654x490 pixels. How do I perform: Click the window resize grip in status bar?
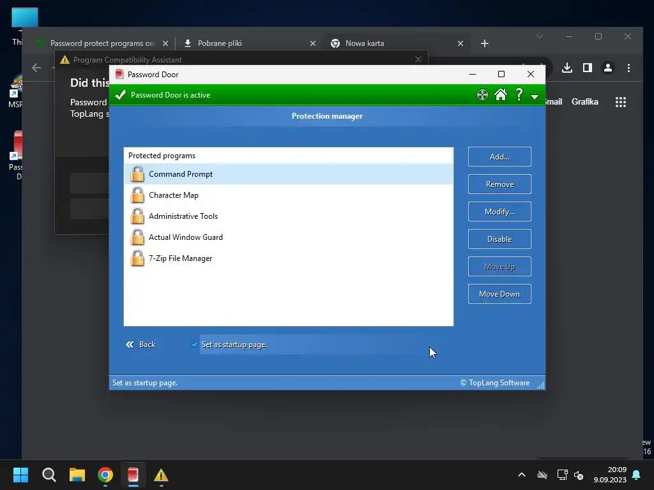pyautogui.click(x=540, y=385)
